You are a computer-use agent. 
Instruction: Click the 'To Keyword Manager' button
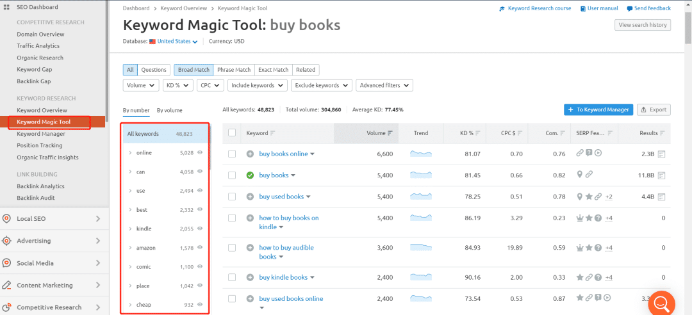tap(598, 109)
